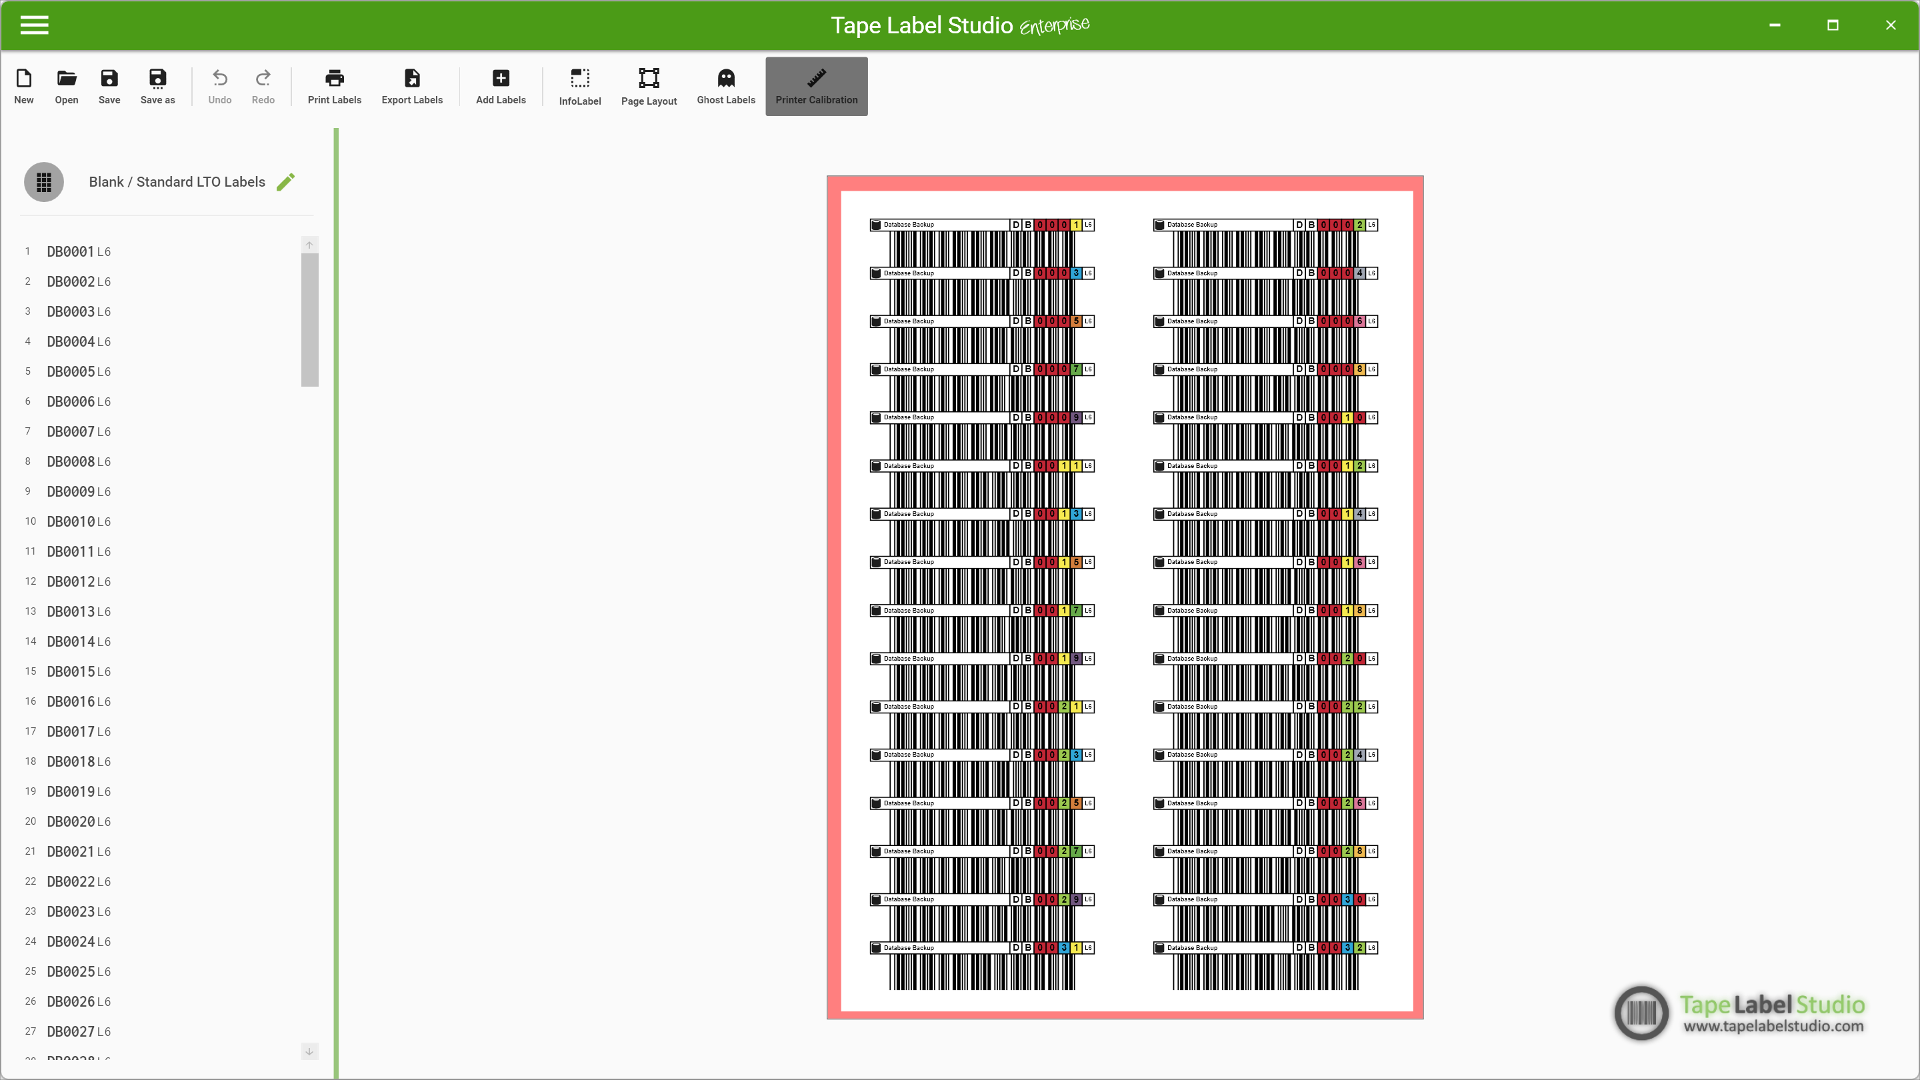Select label DB0005 L6 in list
The width and height of the screenshot is (1920, 1080).
pyautogui.click(x=78, y=371)
